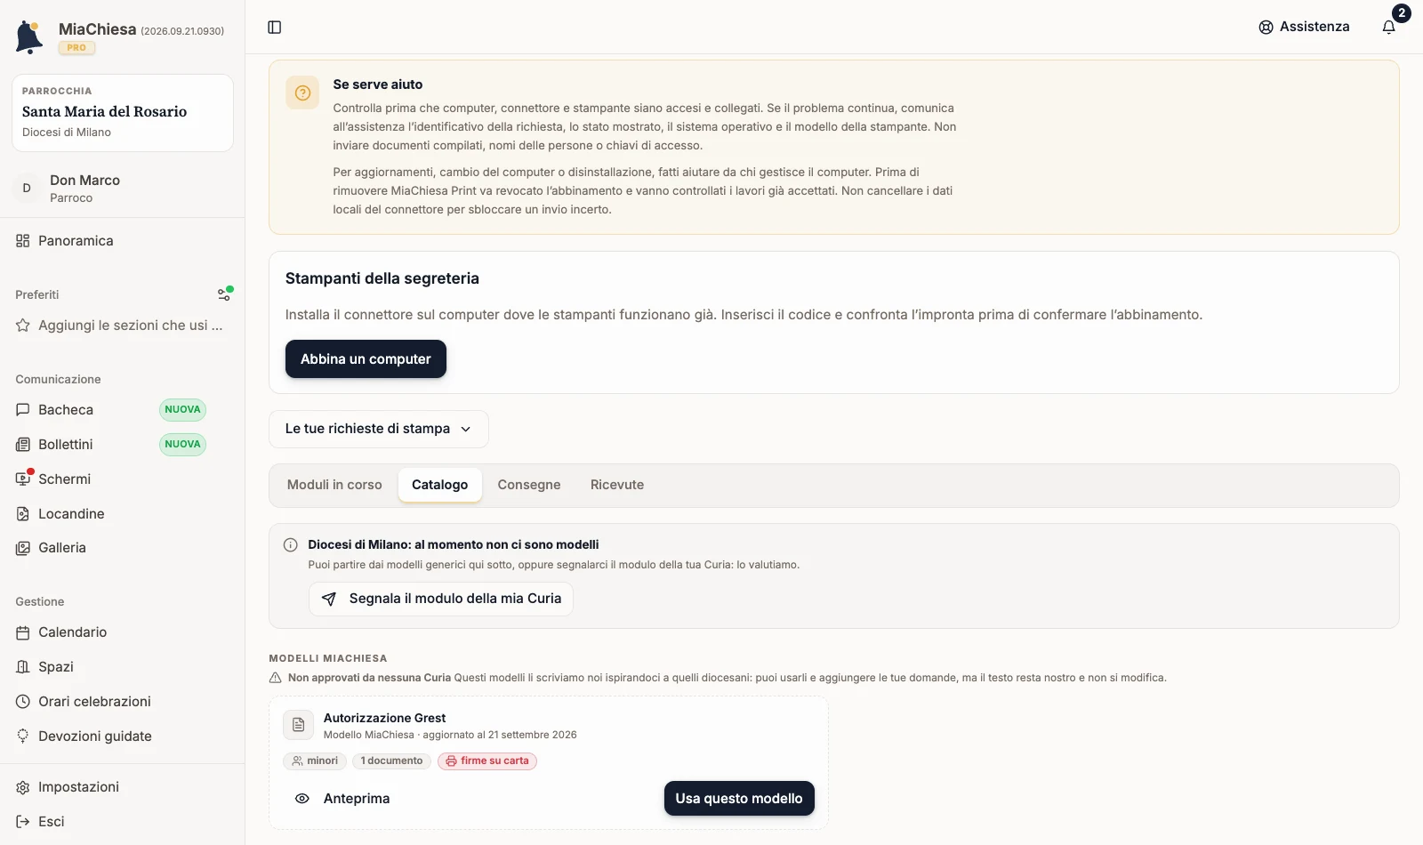Open the Santa Maria del Rosario parish selector
The width and height of the screenshot is (1423, 845).
tap(123, 113)
